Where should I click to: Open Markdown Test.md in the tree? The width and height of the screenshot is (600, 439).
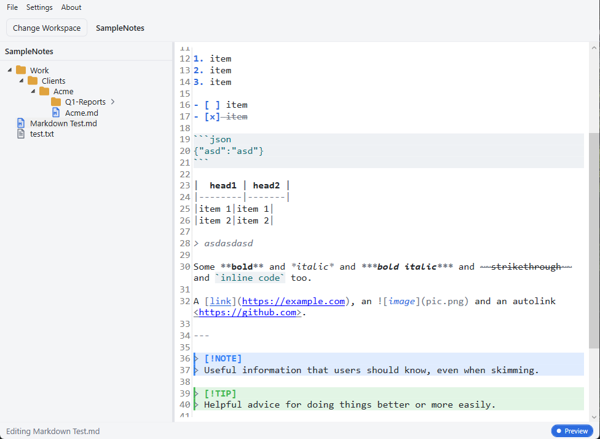[63, 124]
